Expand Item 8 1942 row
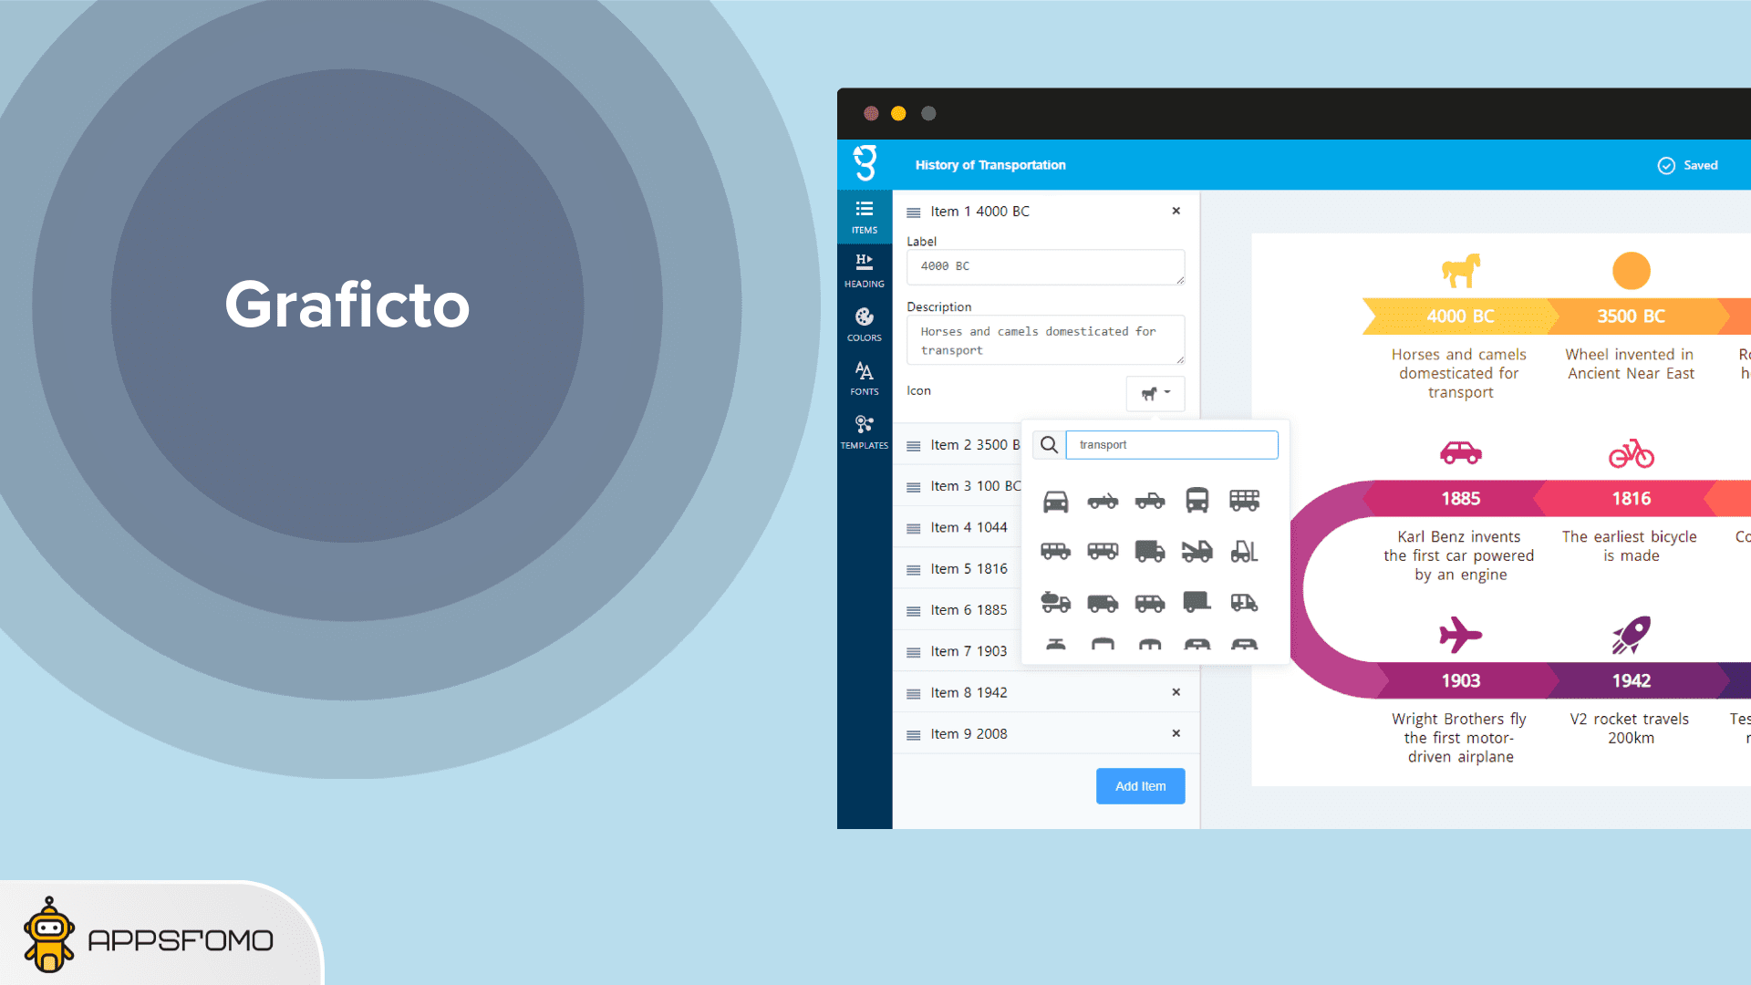The width and height of the screenshot is (1751, 985). (969, 693)
